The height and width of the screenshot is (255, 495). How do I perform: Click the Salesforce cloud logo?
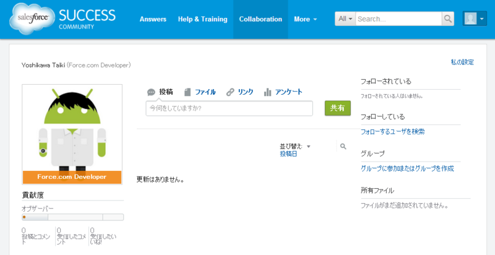pyautogui.click(x=32, y=18)
